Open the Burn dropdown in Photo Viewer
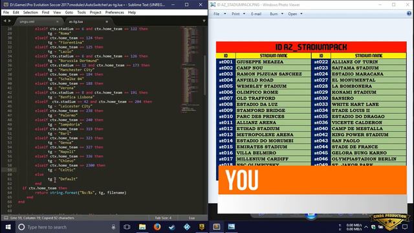Screen dimensions: 414x233 276,14
